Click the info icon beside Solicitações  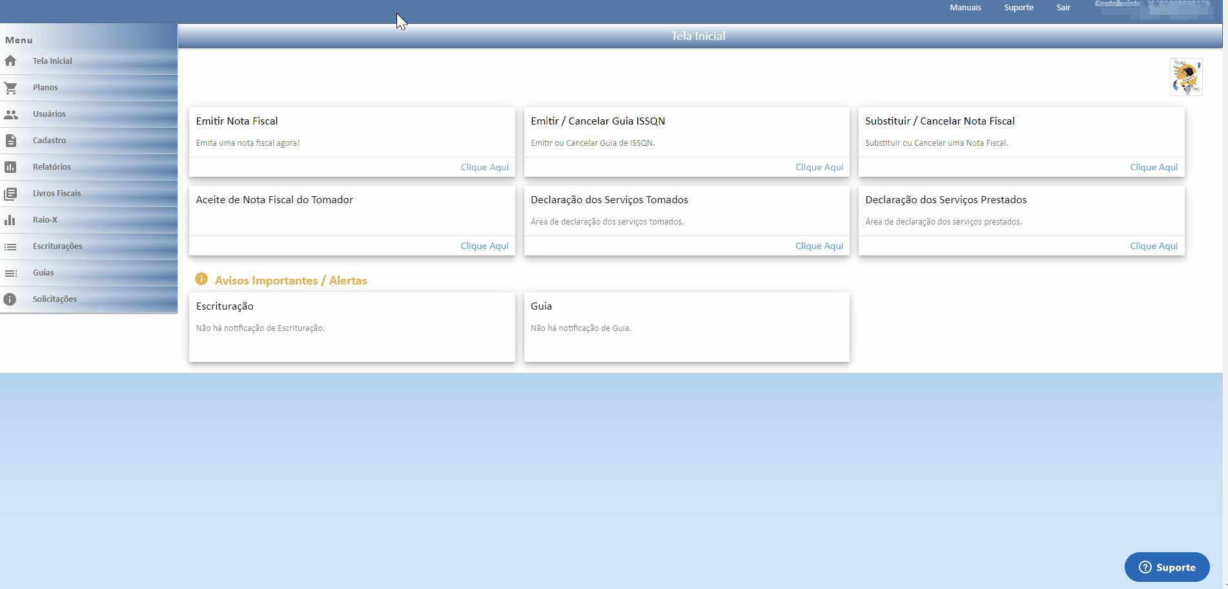click(x=10, y=299)
